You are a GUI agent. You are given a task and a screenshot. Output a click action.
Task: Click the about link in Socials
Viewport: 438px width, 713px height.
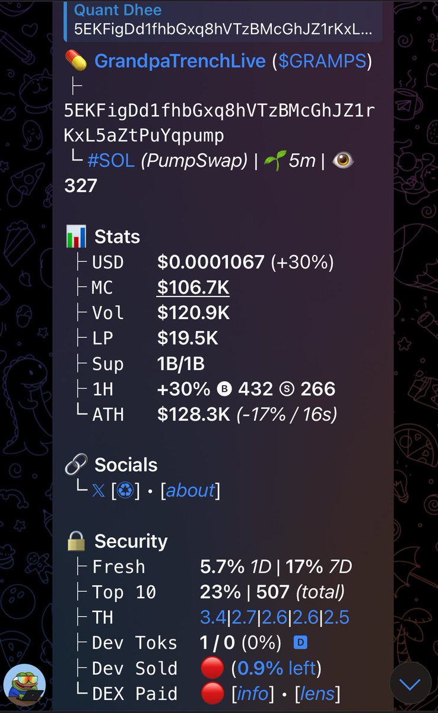tap(191, 491)
